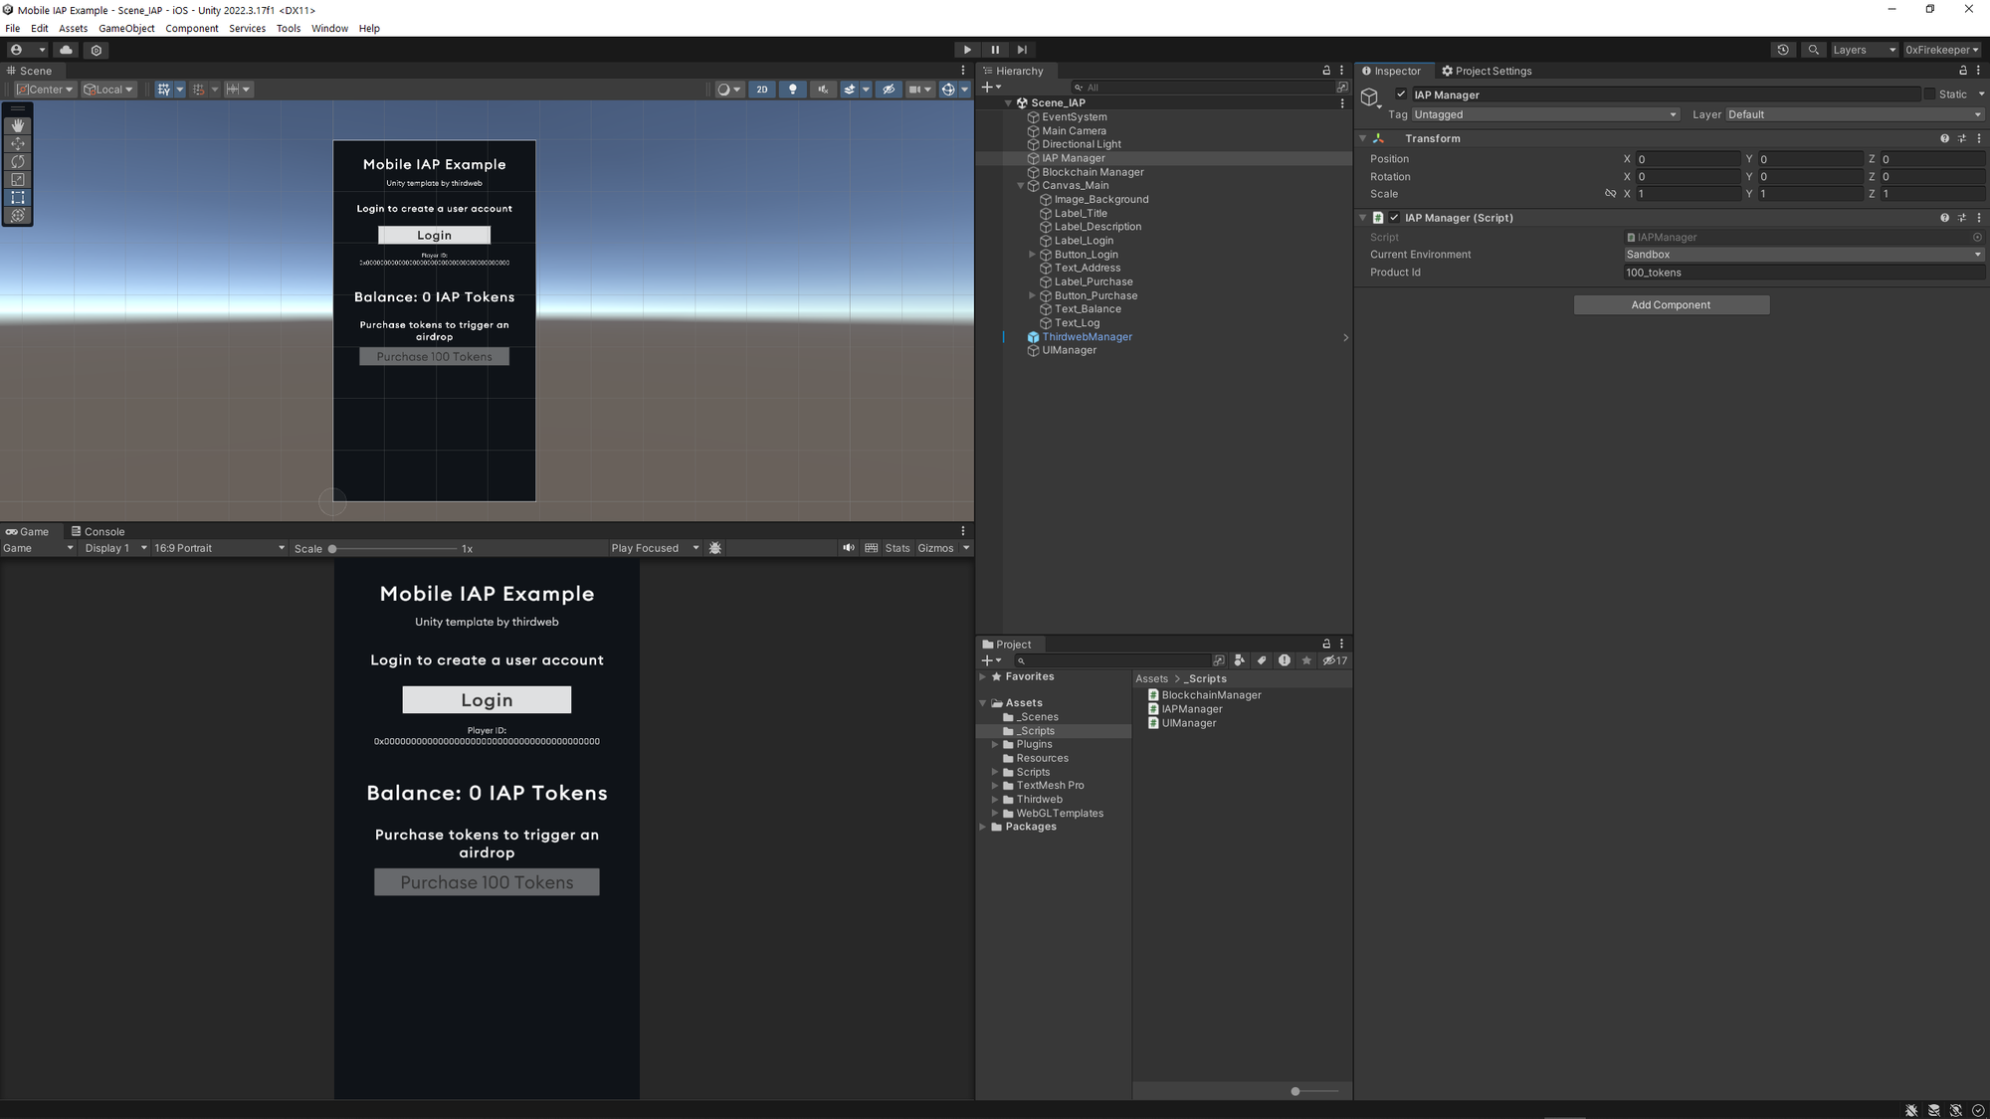Image resolution: width=1990 pixels, height=1119 pixels.
Task: Click the Pause button in toolbar
Action: click(x=994, y=50)
